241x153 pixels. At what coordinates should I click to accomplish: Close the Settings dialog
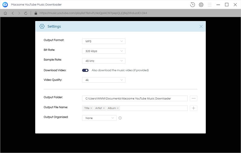(201, 26)
